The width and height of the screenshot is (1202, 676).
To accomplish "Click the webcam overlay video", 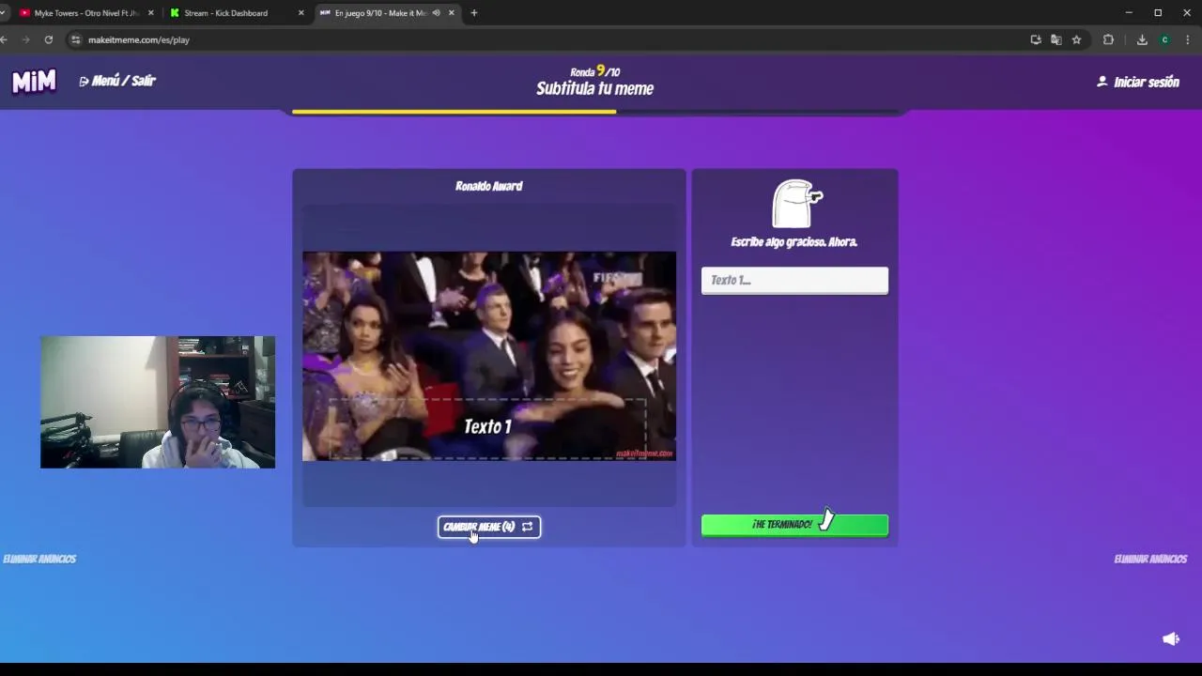I will 158,402.
